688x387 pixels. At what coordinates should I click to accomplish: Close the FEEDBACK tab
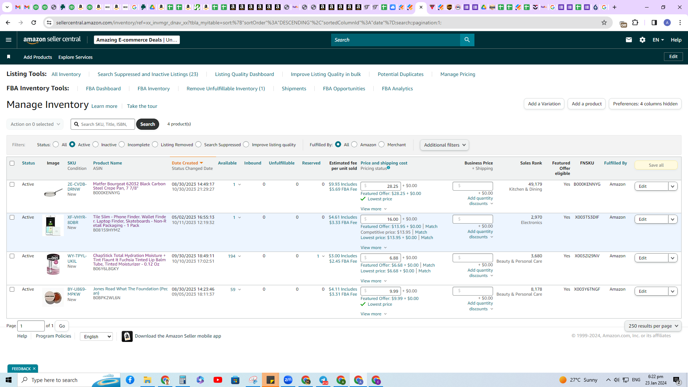tap(34, 369)
